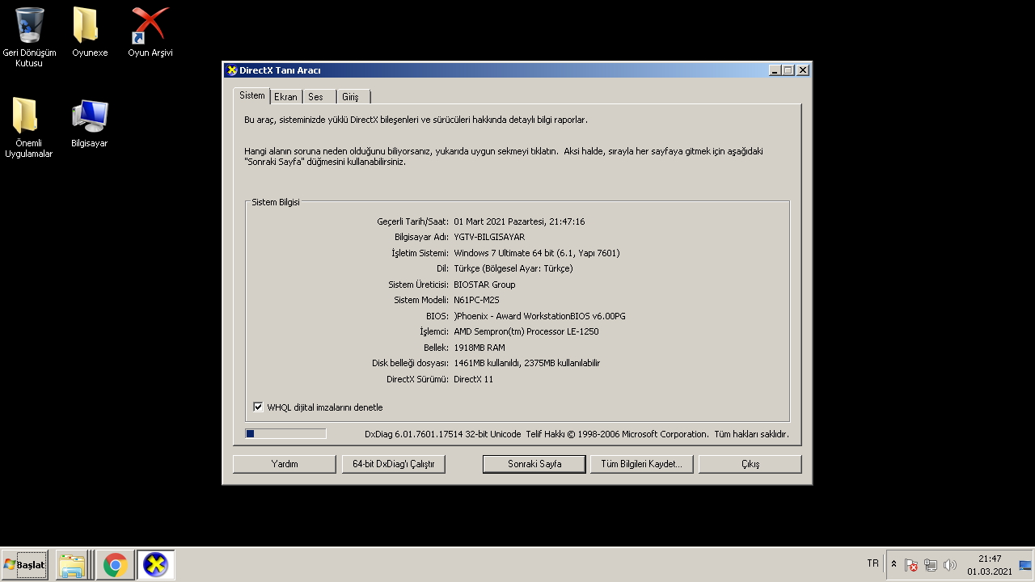
Task: Open the Action Center flag tray icon
Action: click(911, 565)
